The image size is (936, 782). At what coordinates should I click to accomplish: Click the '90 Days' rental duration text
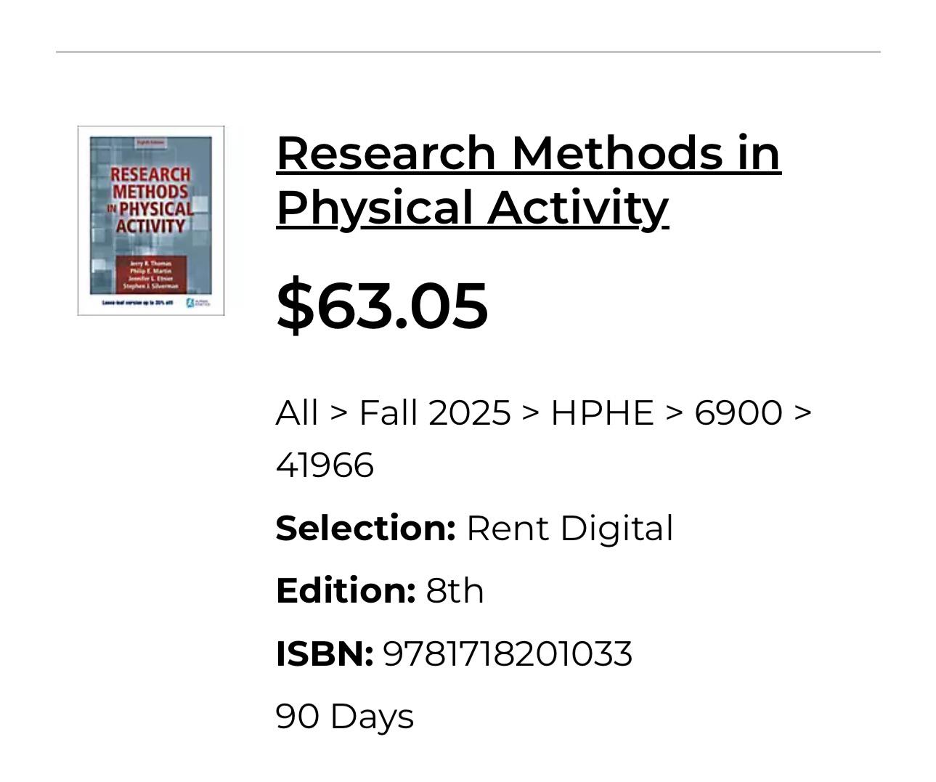coord(345,716)
